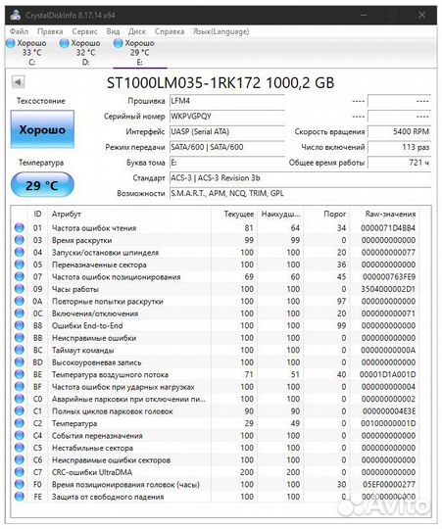The image size is (442, 529).
Task: Click the rotation speed value 5400 RPM
Action: [x=399, y=131]
